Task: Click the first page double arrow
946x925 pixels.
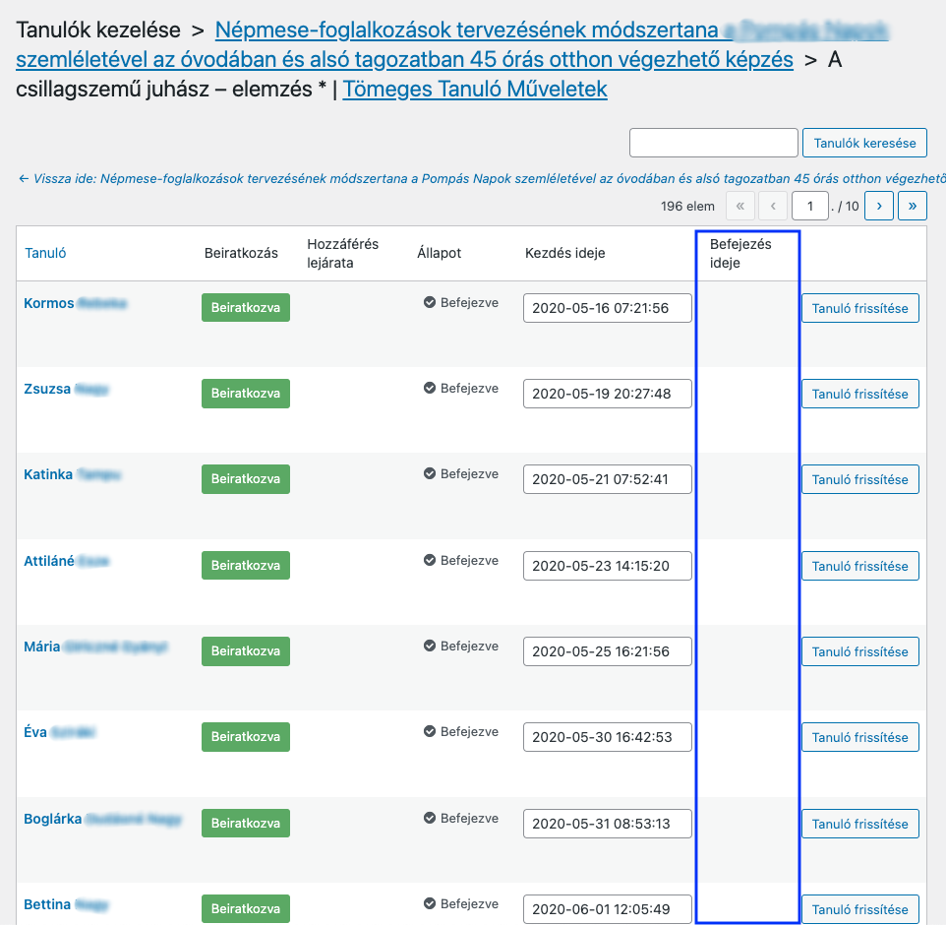Action: point(740,206)
